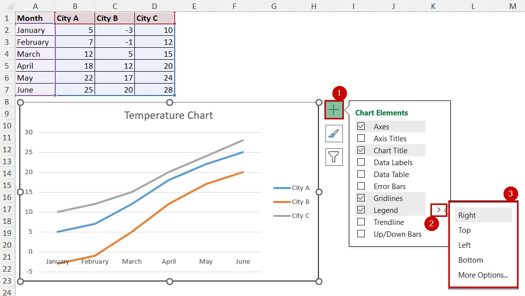The image size is (525, 296).
Task: Select the City A legend entry
Action: [x=291, y=188]
